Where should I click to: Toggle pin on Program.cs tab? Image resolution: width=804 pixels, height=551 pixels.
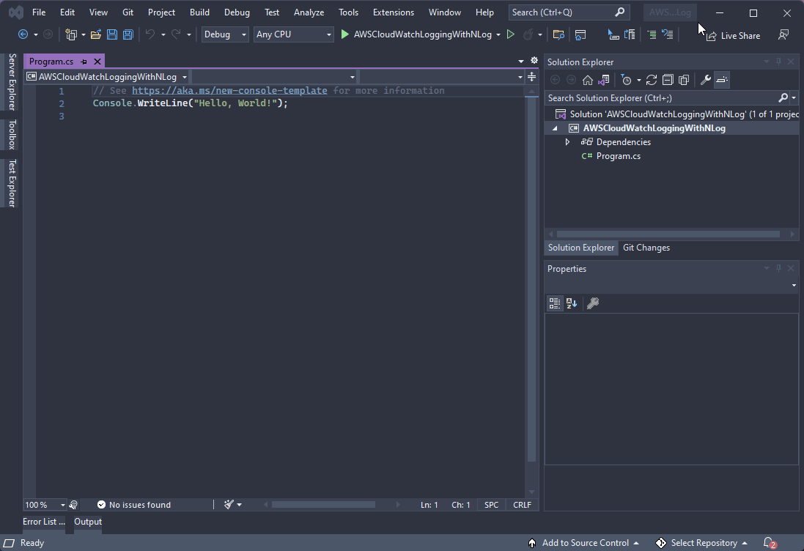[84, 62]
